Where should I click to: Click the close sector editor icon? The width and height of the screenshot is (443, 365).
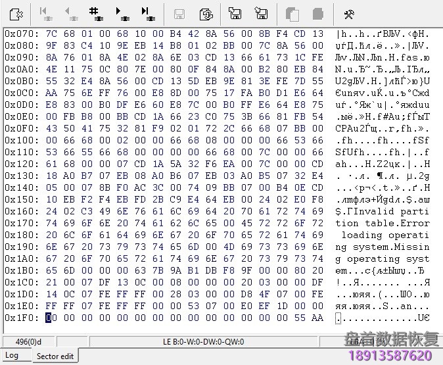click(16, 13)
